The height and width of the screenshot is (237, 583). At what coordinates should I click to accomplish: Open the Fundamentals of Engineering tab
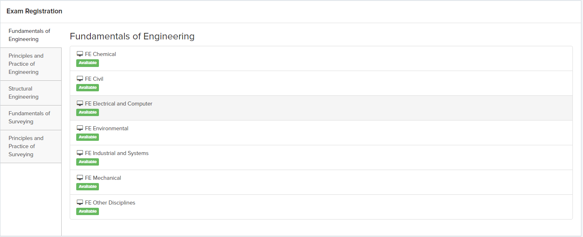pyautogui.click(x=29, y=35)
